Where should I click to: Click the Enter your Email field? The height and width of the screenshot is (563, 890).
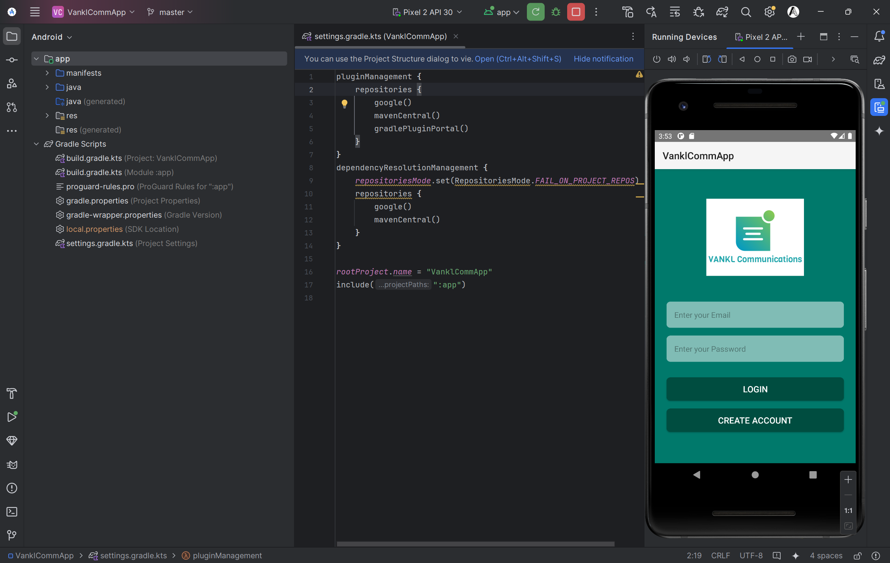click(754, 315)
